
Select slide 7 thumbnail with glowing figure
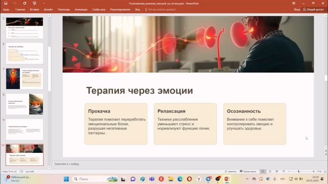click(25, 79)
